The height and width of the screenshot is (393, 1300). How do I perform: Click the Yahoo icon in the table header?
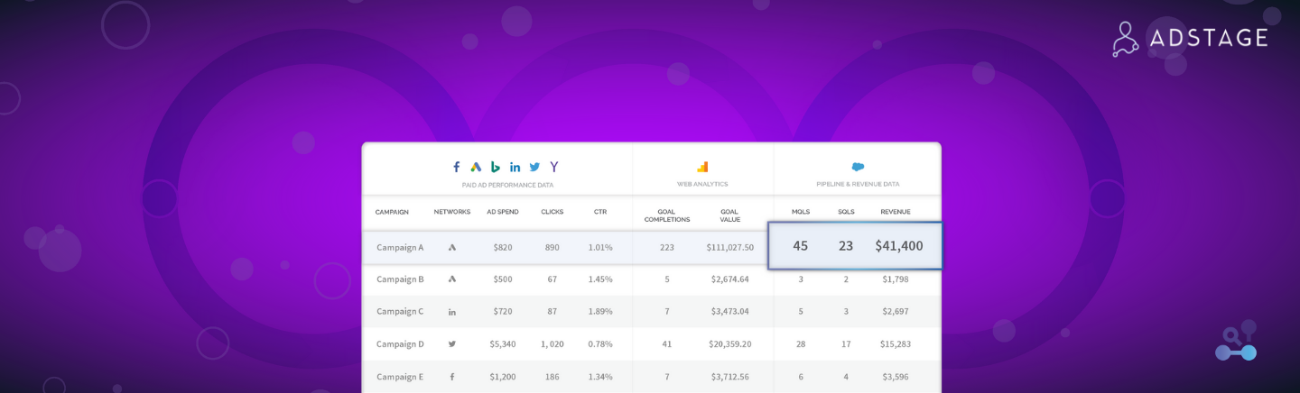(x=554, y=167)
